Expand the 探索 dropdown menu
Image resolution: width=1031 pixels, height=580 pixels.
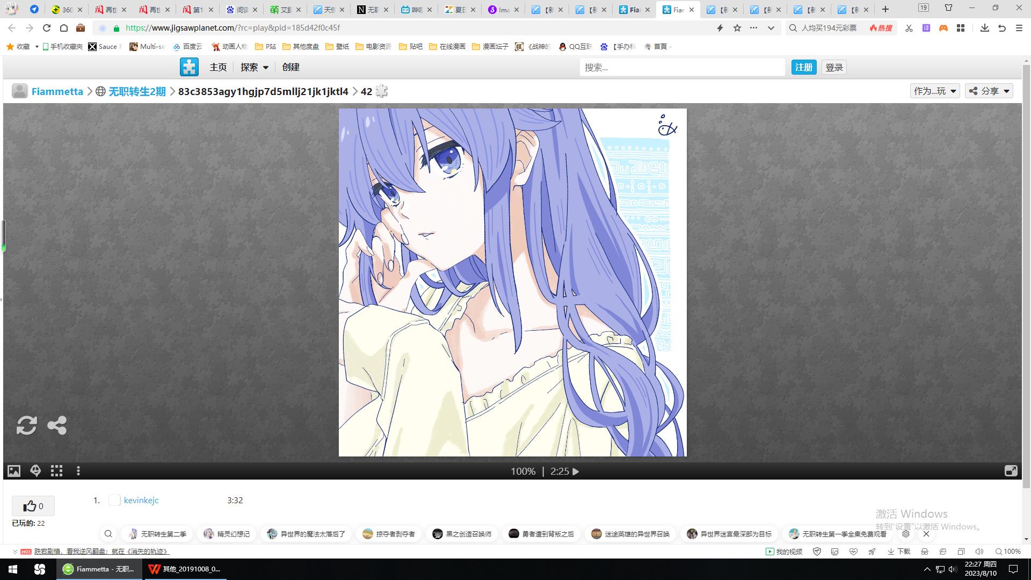click(x=255, y=67)
